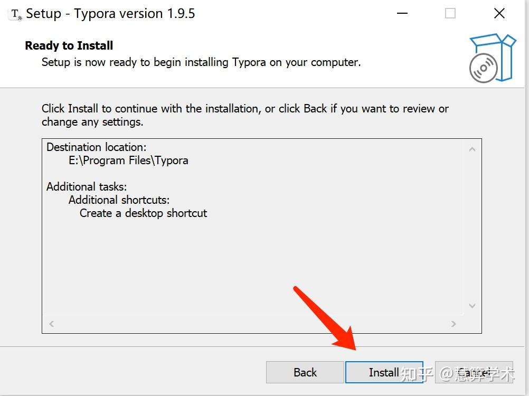Close the Typora Setup window
The width and height of the screenshot is (529, 396).
pos(499,14)
